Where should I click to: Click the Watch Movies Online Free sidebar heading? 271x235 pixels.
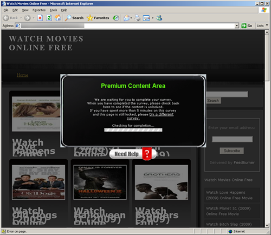point(228,180)
